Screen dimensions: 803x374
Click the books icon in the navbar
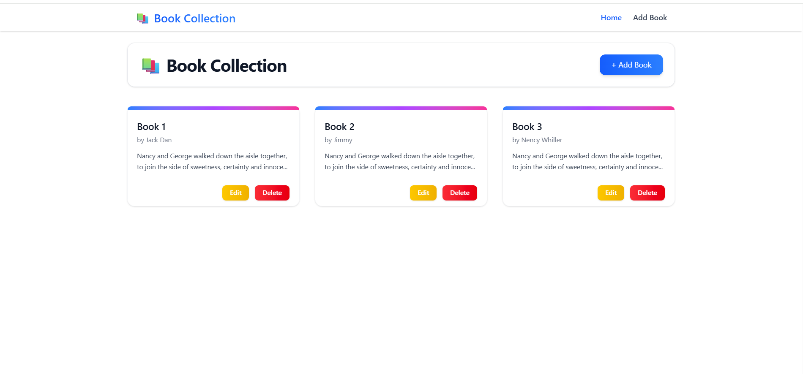[142, 18]
